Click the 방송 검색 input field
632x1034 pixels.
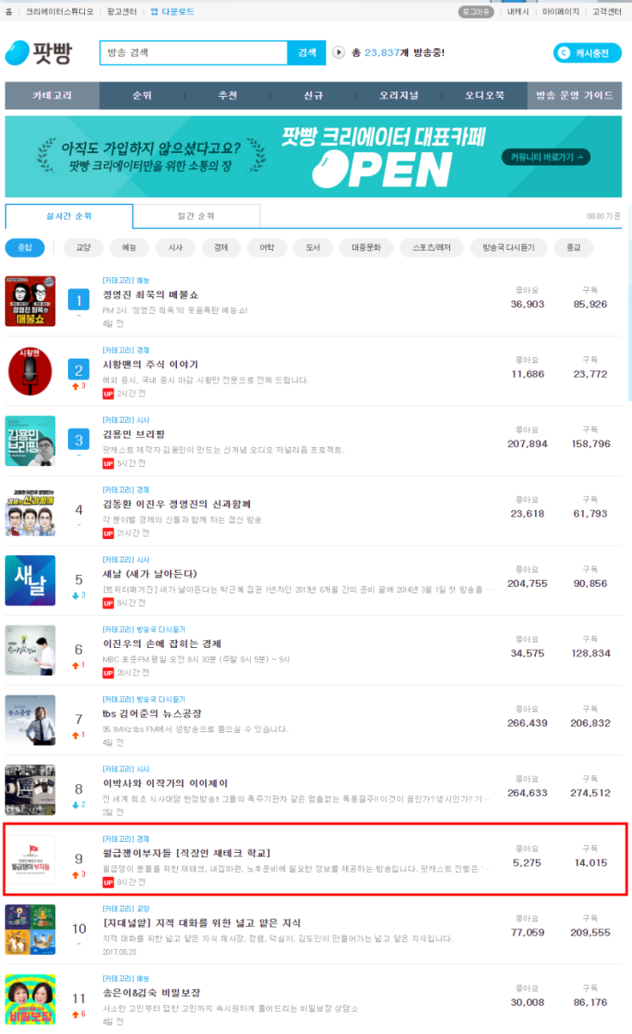point(194,53)
